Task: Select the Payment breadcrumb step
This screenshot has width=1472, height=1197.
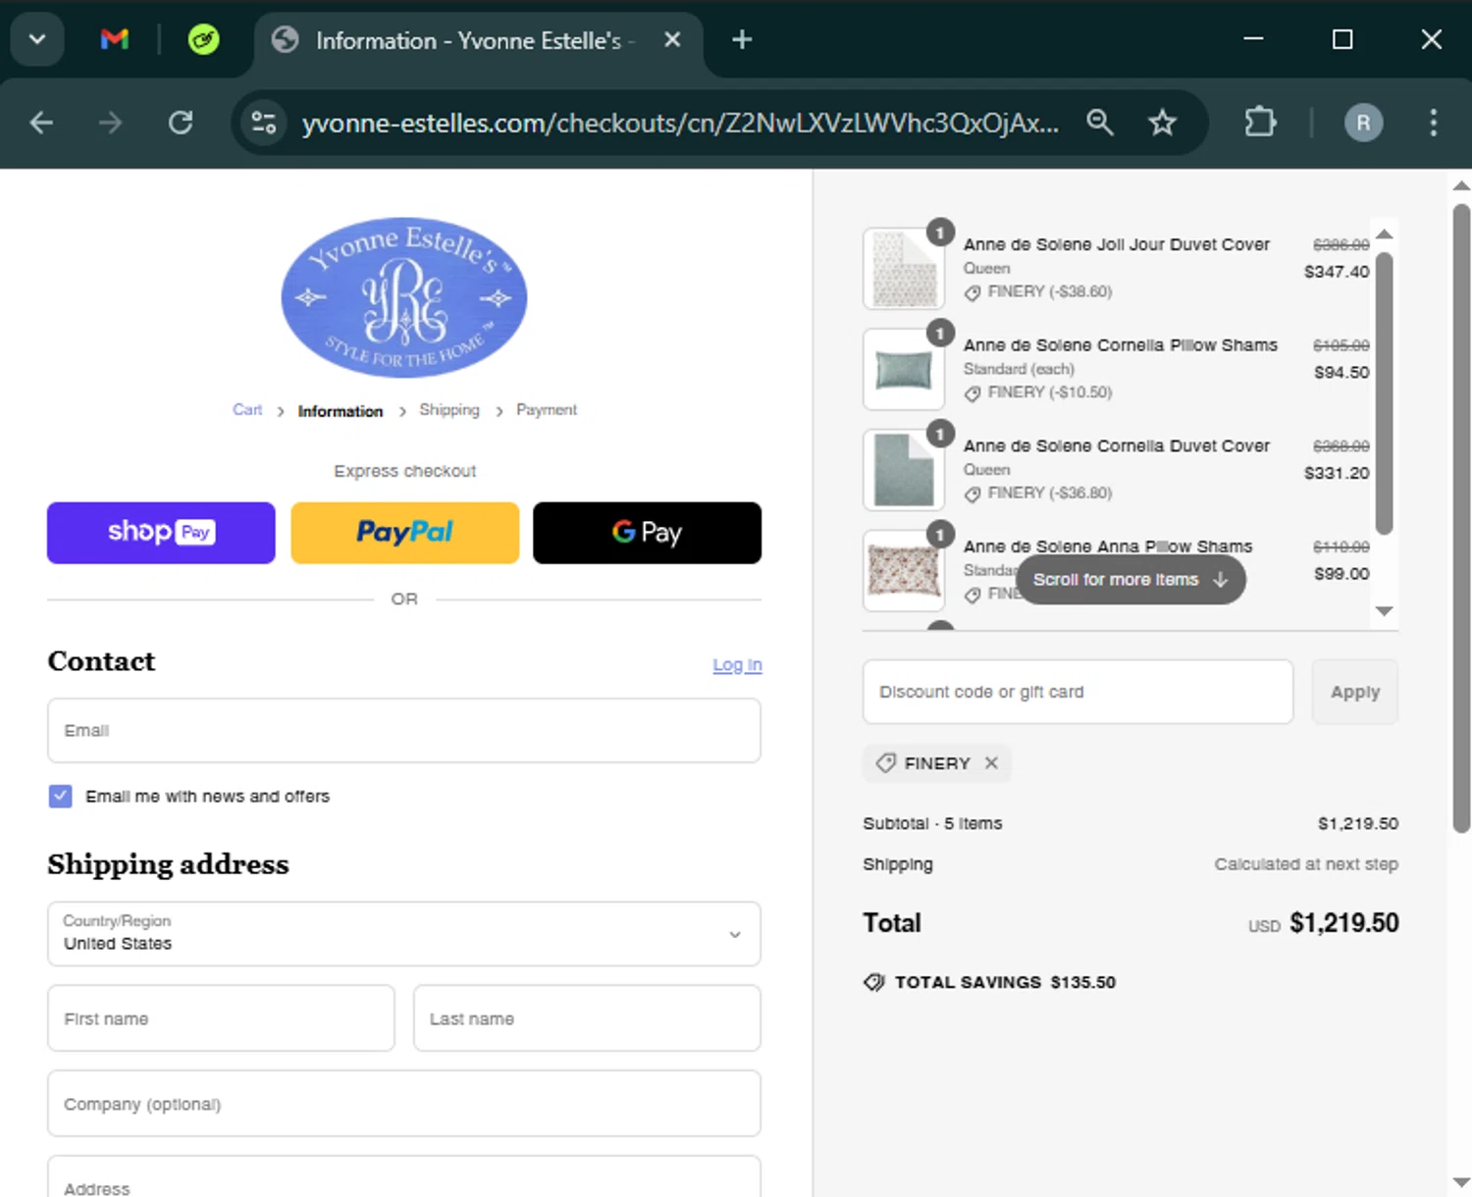Action: pos(547,410)
